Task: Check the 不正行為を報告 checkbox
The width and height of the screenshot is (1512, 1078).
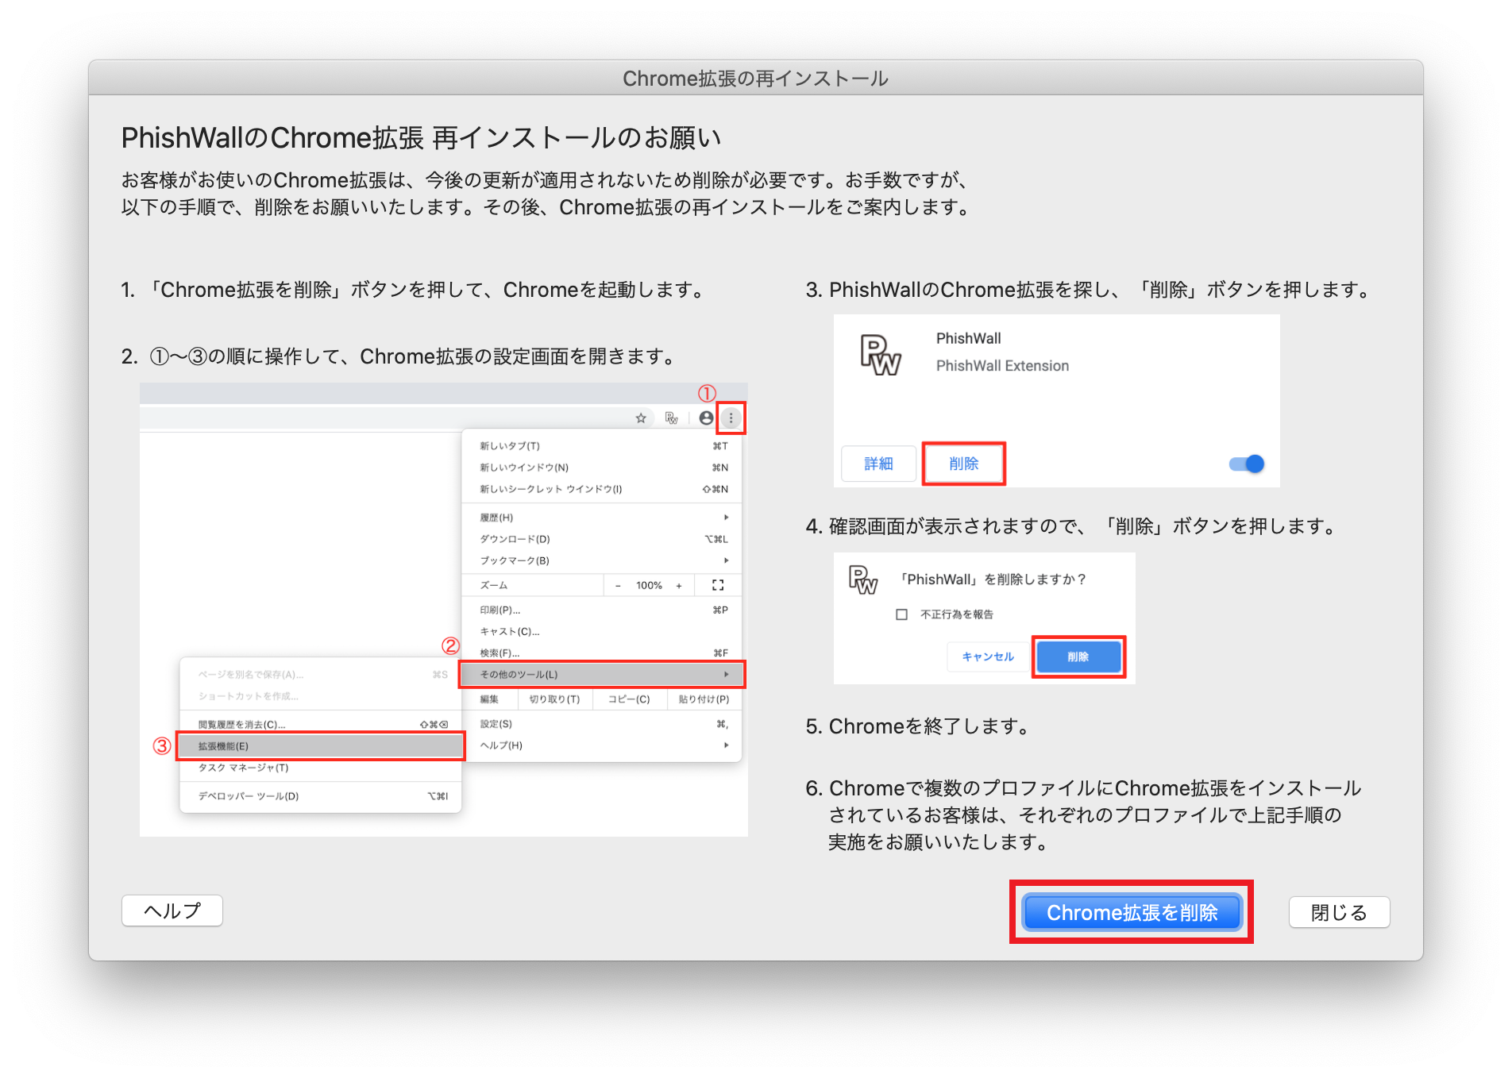Action: coord(901,614)
